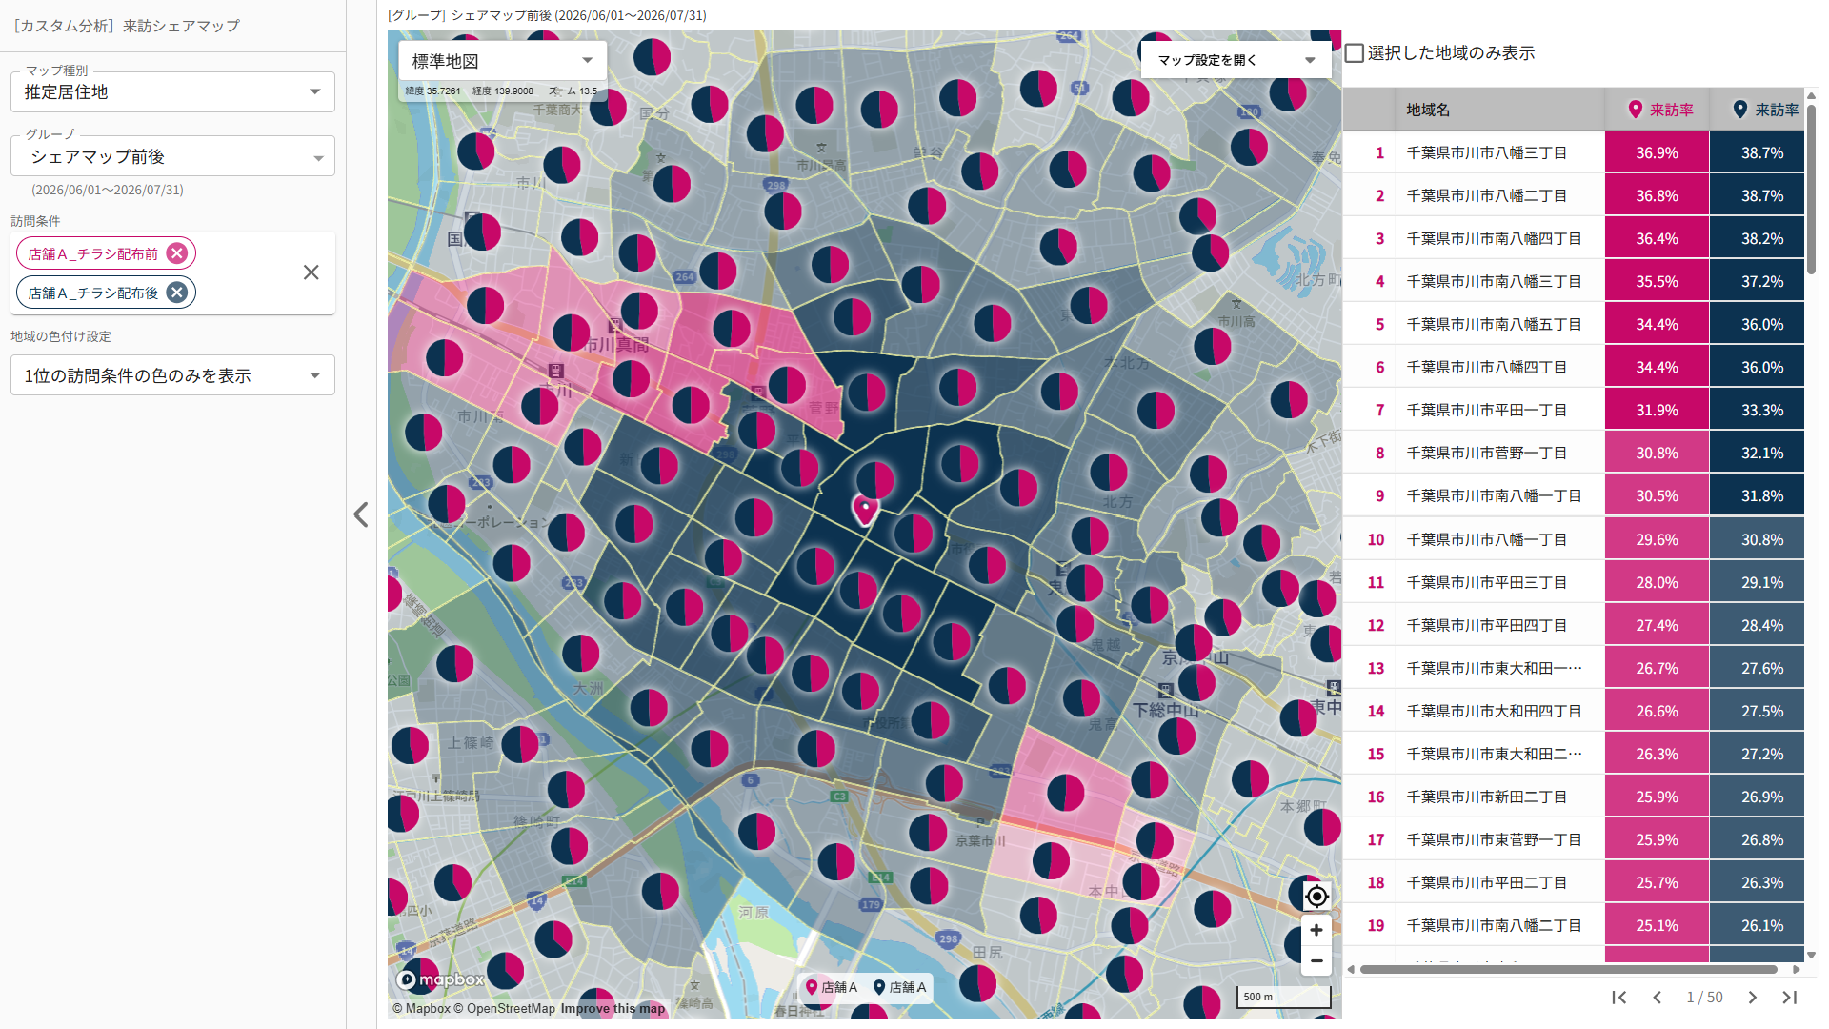Select row 千葉県市川市平田一丁目
Image resolution: width=1829 pixels, height=1029 pixels.
pyautogui.click(x=1574, y=410)
